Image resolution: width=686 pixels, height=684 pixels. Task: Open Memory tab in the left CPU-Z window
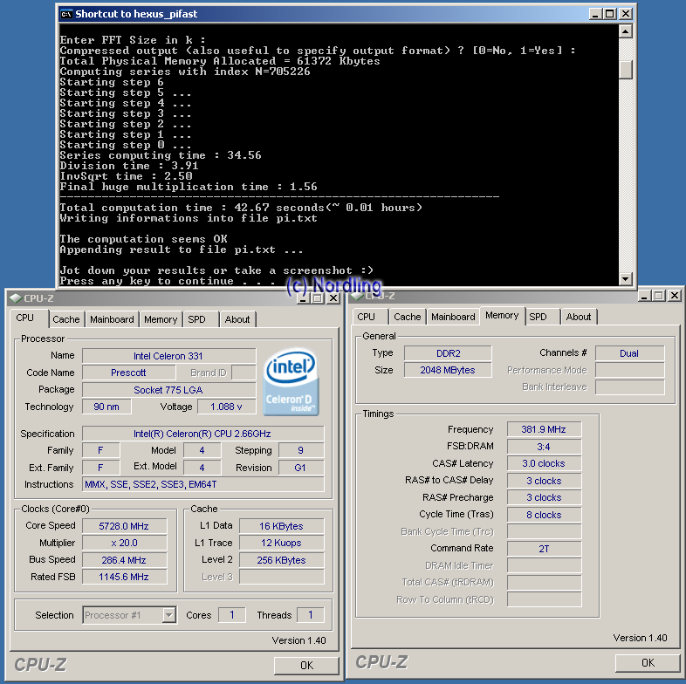[x=161, y=319]
